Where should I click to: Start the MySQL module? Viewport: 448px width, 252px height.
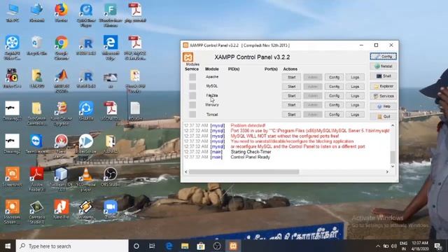click(x=291, y=86)
